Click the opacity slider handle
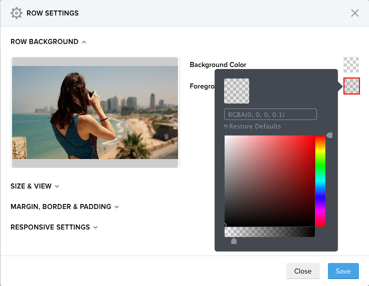This screenshot has width=369, height=286. tap(234, 240)
